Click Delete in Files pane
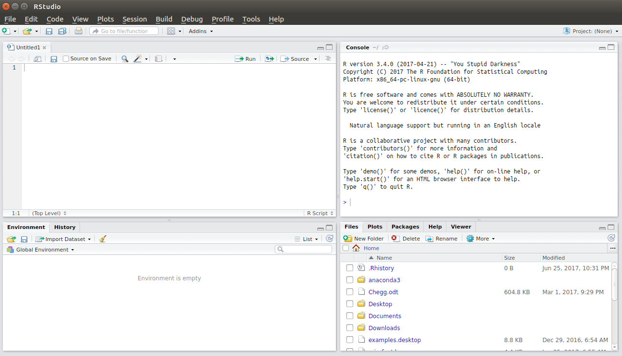 (405, 239)
